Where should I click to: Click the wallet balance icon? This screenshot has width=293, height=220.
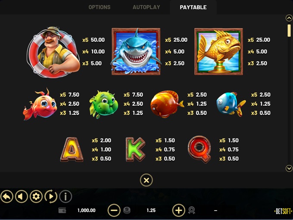(x=62, y=210)
